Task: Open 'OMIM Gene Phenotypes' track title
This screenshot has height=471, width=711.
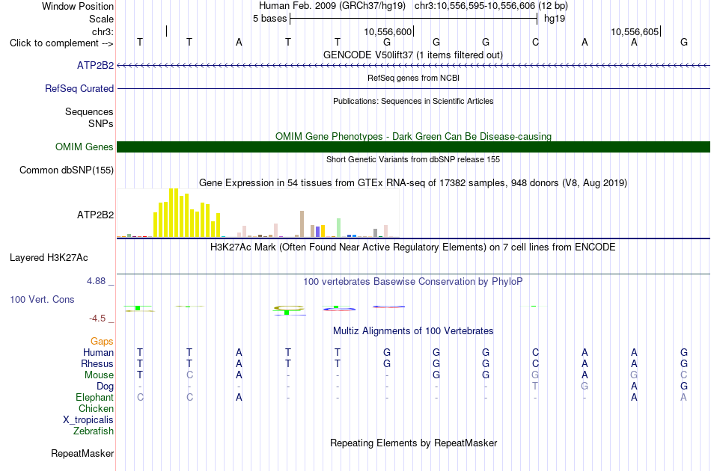Action: point(413,136)
